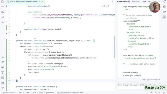Go to next highlighted problem arrow
Viewport: 167px width, 94px height.
click(x=114, y=6)
